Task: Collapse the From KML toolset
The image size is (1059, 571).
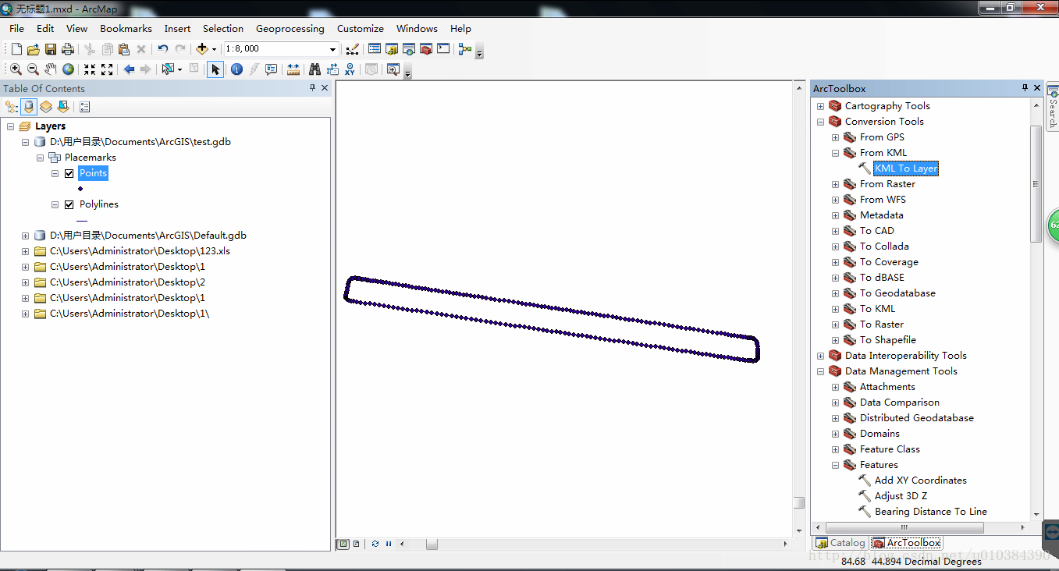Action: point(835,153)
